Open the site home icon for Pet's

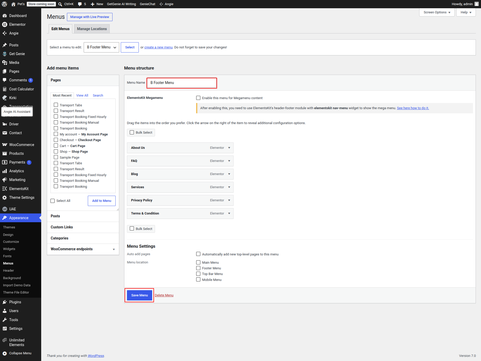tap(13, 4)
